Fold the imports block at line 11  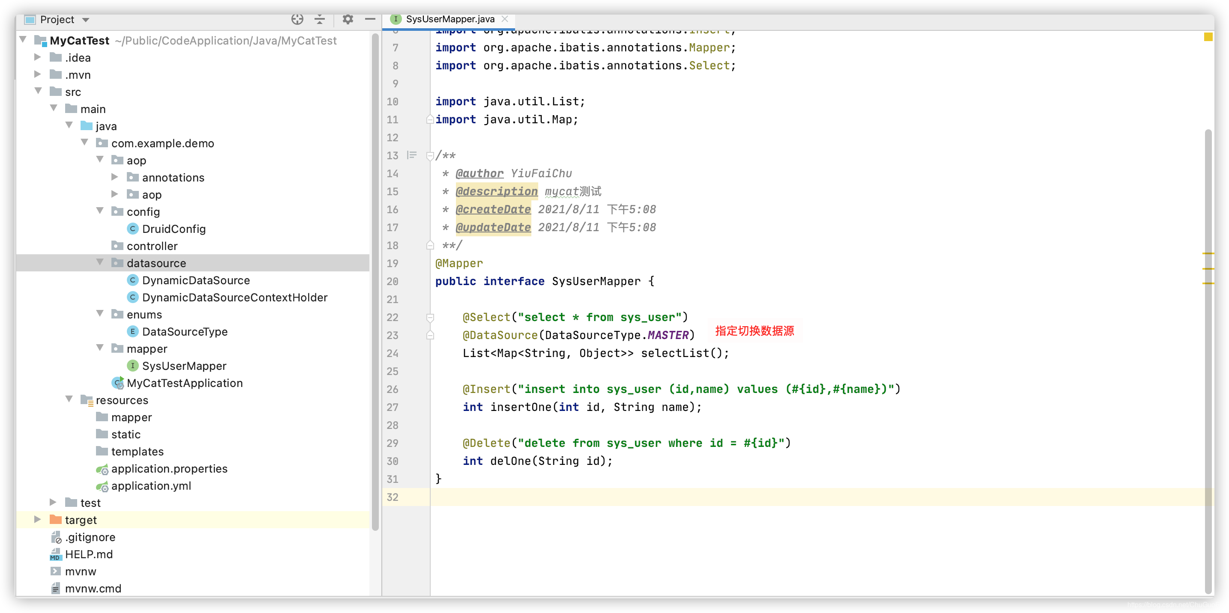[x=430, y=119]
